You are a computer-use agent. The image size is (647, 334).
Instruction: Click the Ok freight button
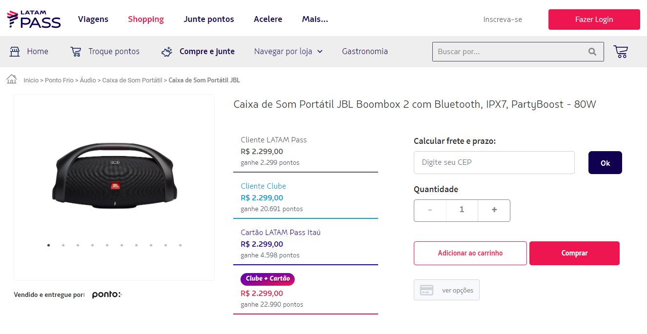coord(605,163)
